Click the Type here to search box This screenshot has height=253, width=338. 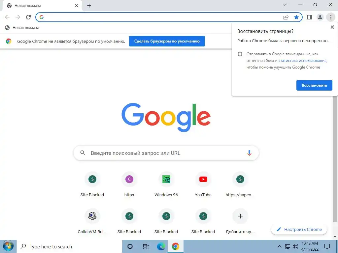69,246
